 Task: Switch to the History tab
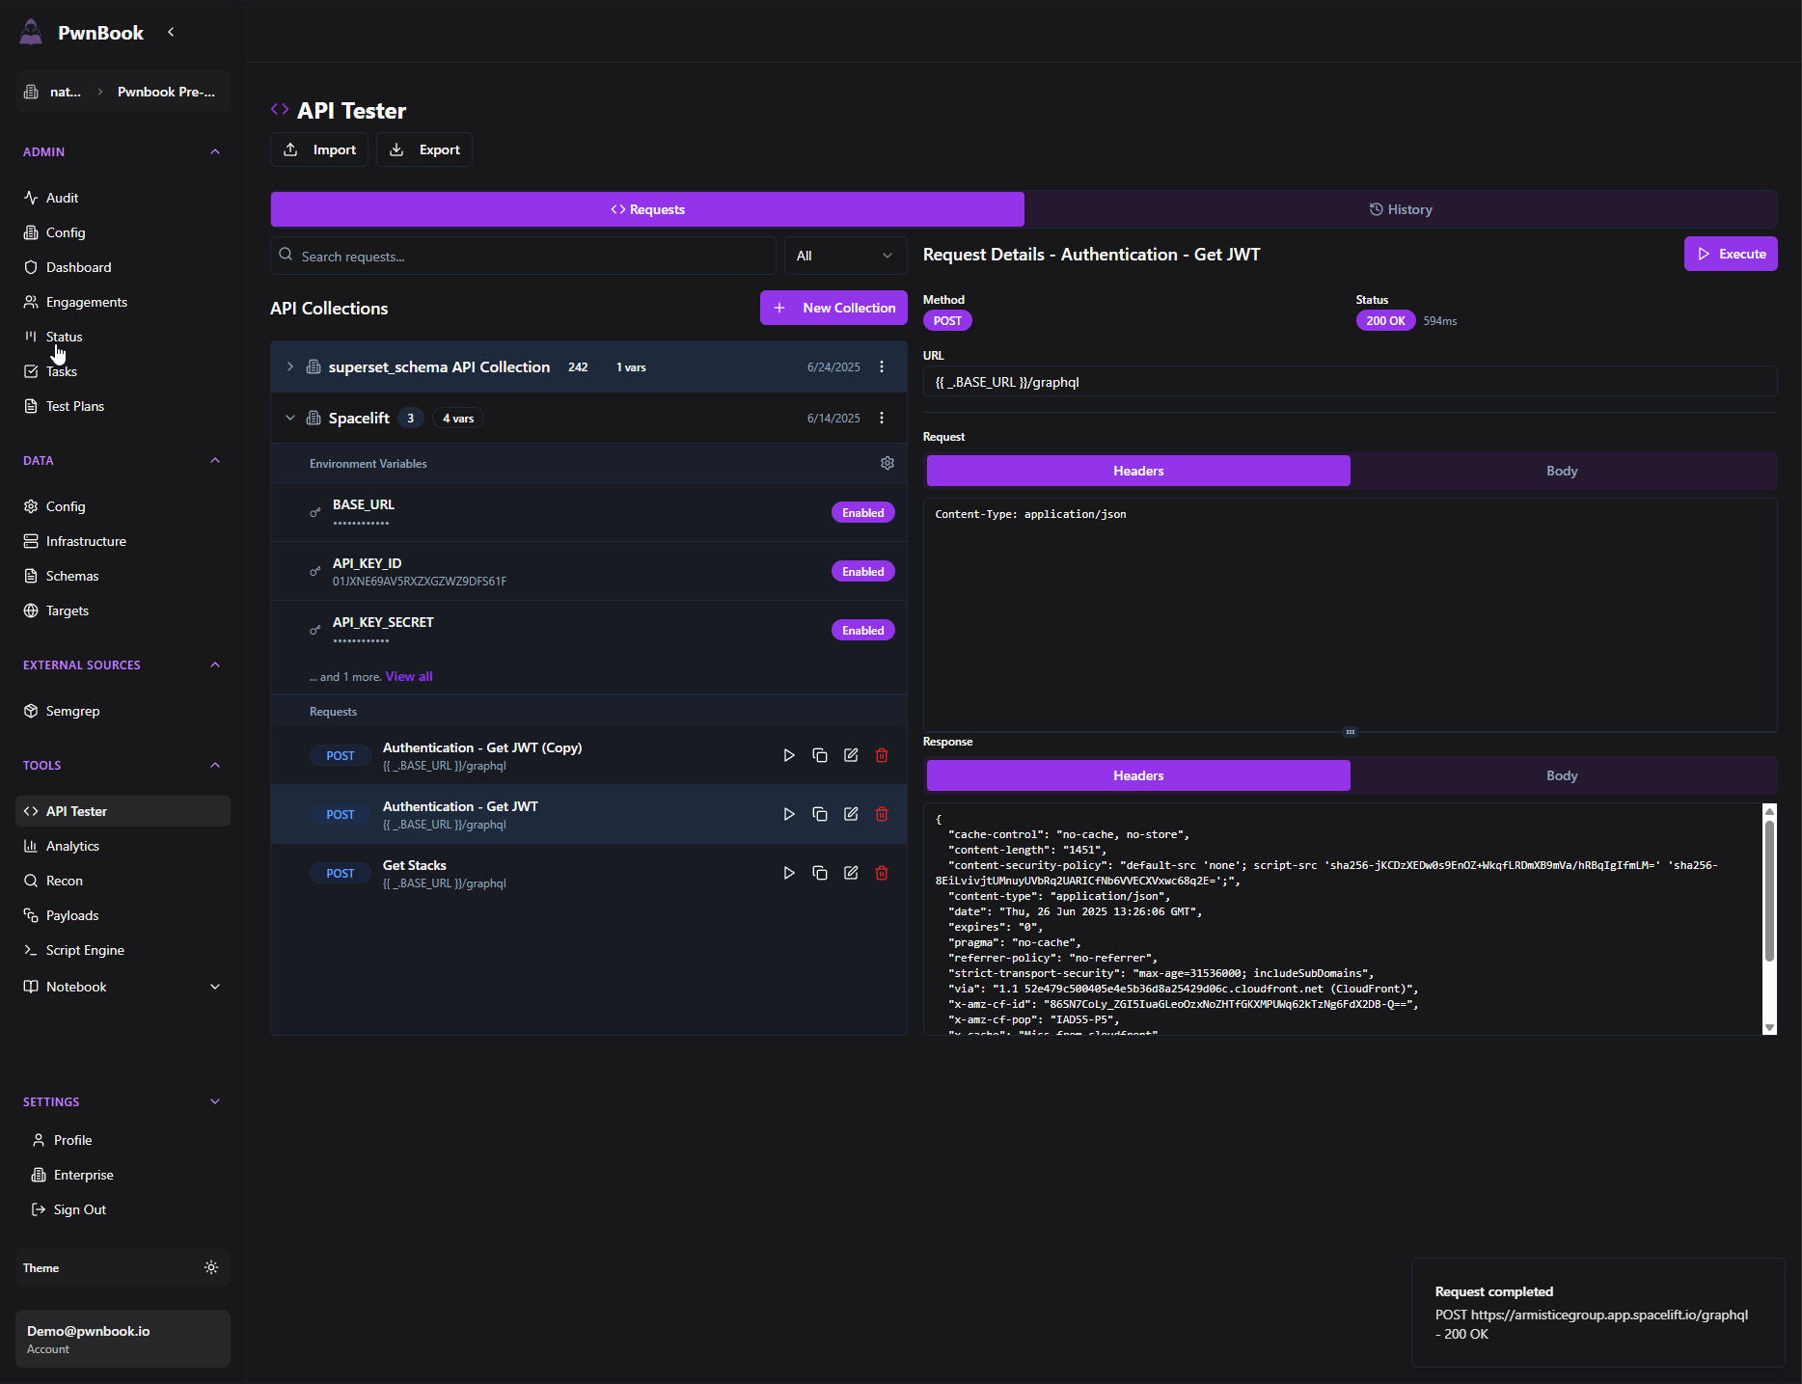coord(1401,209)
